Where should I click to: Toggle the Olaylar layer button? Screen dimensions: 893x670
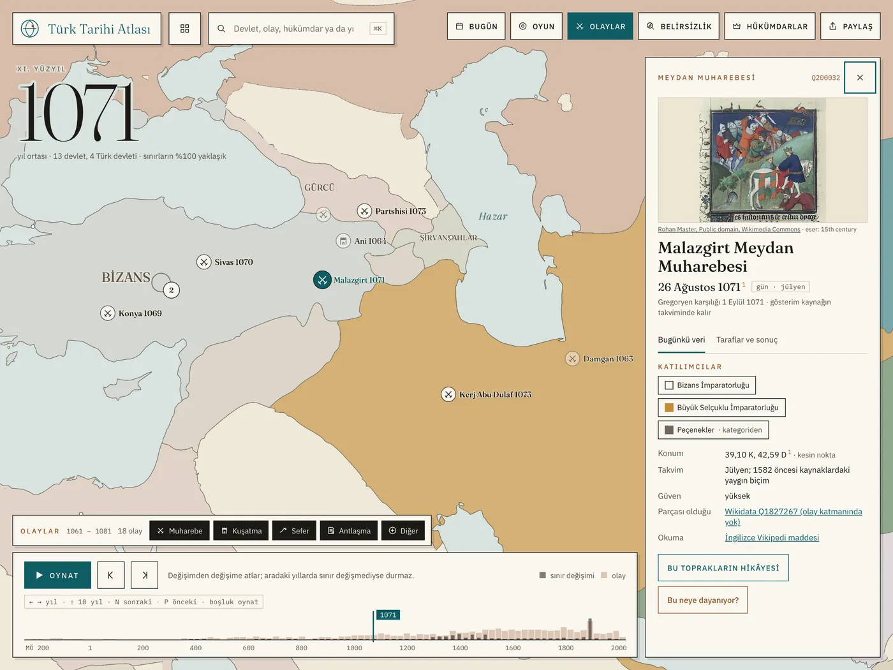(600, 26)
